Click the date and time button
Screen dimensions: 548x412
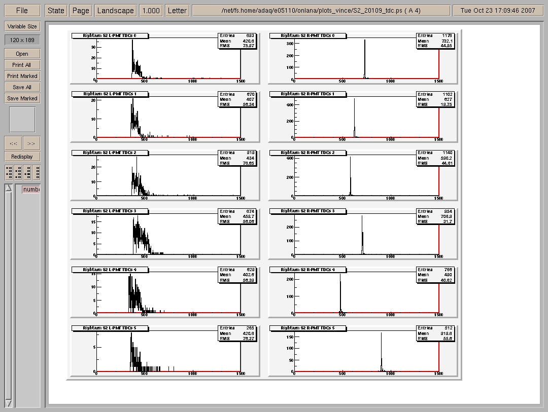coord(498,11)
